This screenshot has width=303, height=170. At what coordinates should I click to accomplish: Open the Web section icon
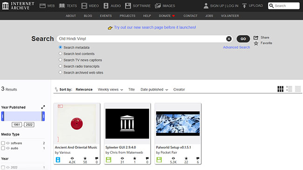[x=42, y=6]
